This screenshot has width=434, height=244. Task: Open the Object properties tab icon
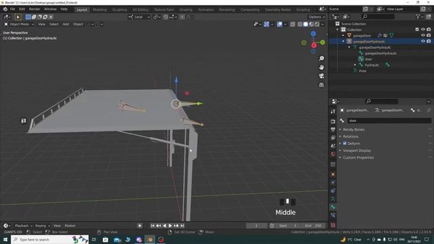[333, 175]
